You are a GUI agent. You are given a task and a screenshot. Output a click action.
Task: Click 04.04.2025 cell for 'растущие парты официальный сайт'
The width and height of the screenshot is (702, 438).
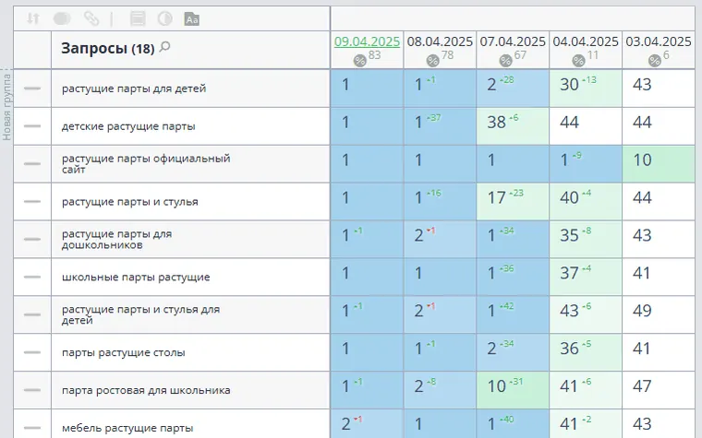pos(586,163)
